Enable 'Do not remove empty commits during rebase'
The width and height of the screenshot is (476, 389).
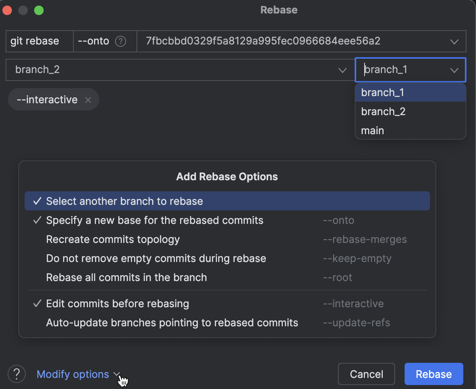coord(156,258)
